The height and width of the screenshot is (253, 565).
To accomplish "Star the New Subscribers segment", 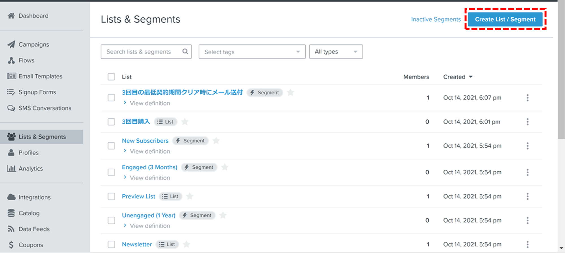I will [216, 141].
